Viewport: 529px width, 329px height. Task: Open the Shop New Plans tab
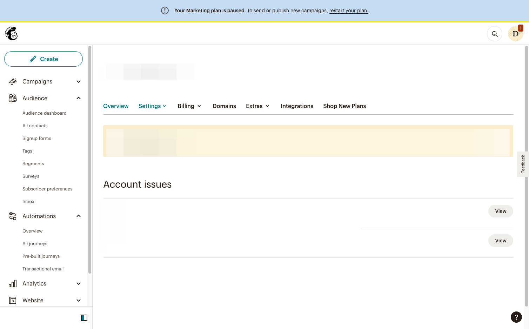tap(344, 106)
